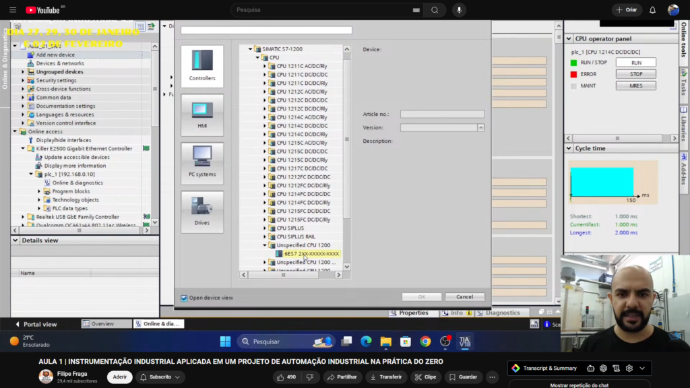Viewport: 690px width, 388px height.
Task: Collapse Cycle time section
Action: 569,148
